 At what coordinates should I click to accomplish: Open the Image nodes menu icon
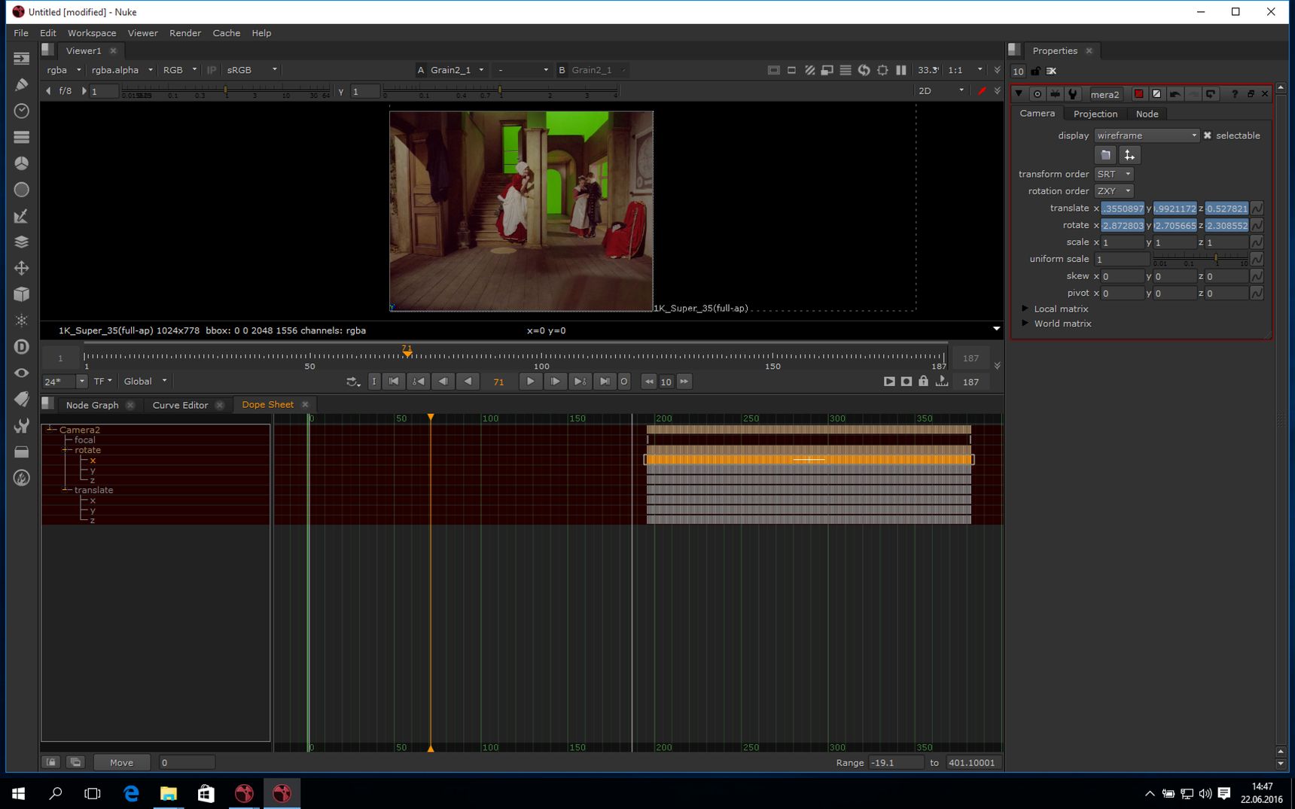click(x=21, y=58)
